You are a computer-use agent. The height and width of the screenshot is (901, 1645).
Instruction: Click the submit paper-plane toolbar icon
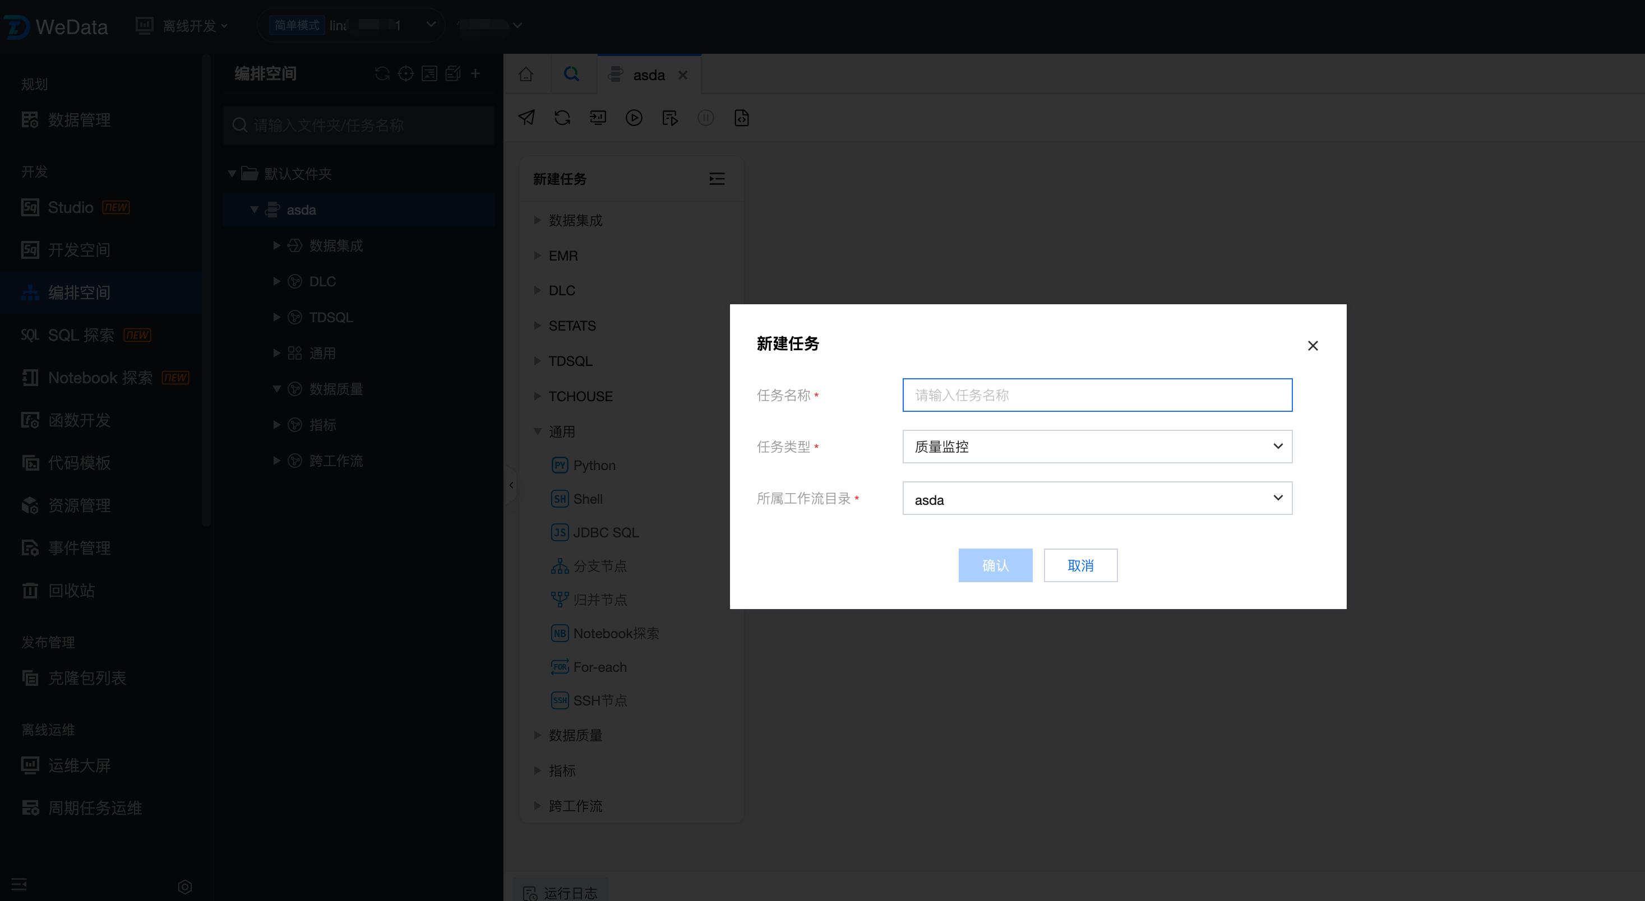coord(526,118)
